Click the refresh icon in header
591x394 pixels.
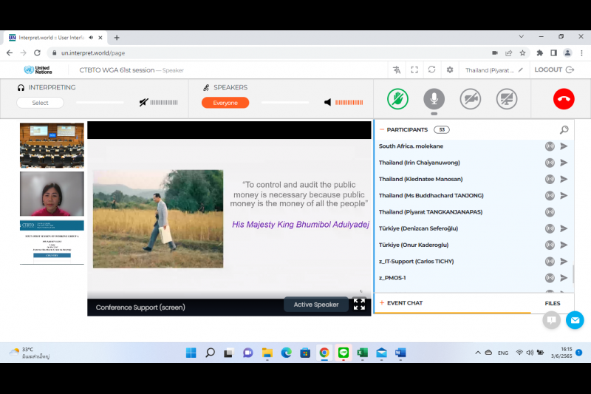(432, 70)
